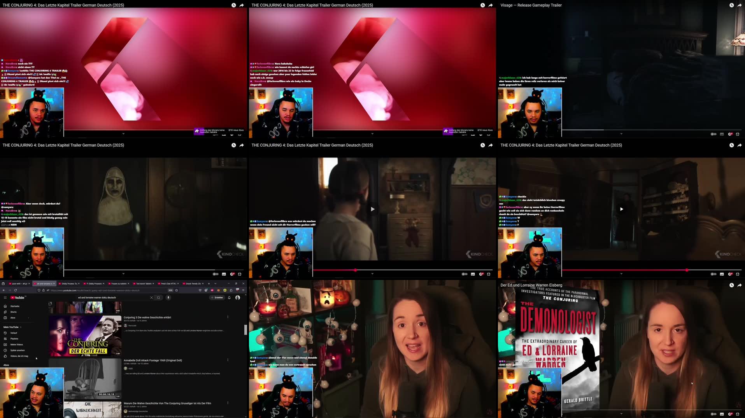Toggle subtitles in the nun frame
The height and width of the screenshot is (418, 745).
pos(224,274)
